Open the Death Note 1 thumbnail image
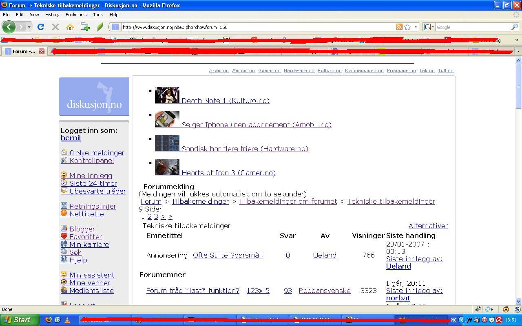522x326 pixels. tap(167, 95)
